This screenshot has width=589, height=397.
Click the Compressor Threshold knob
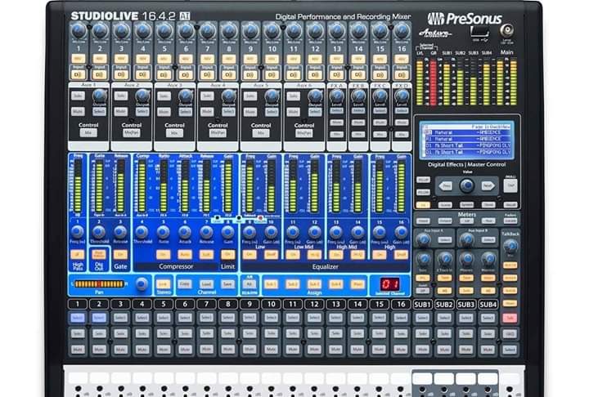pyautogui.click(x=142, y=232)
